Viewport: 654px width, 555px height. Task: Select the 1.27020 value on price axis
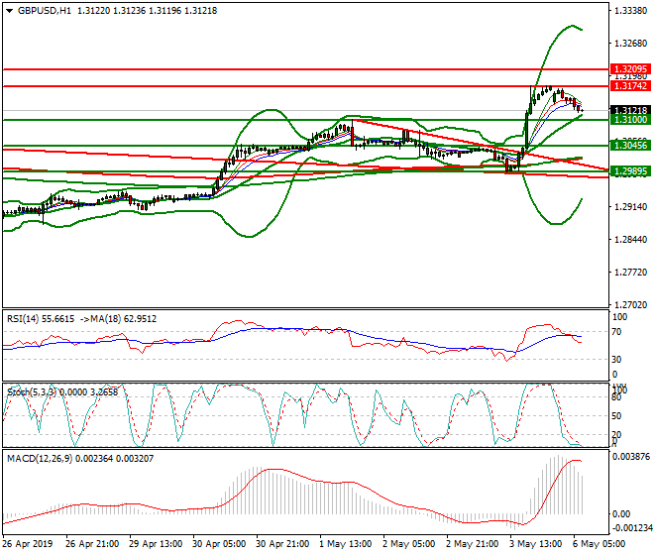click(x=628, y=304)
